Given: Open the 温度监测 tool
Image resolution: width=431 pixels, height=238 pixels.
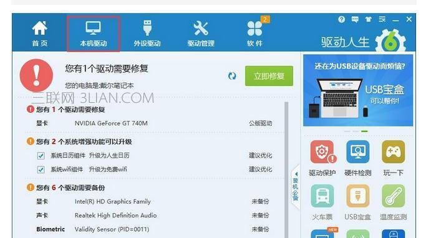Looking at the screenshot, I should click(393, 202).
